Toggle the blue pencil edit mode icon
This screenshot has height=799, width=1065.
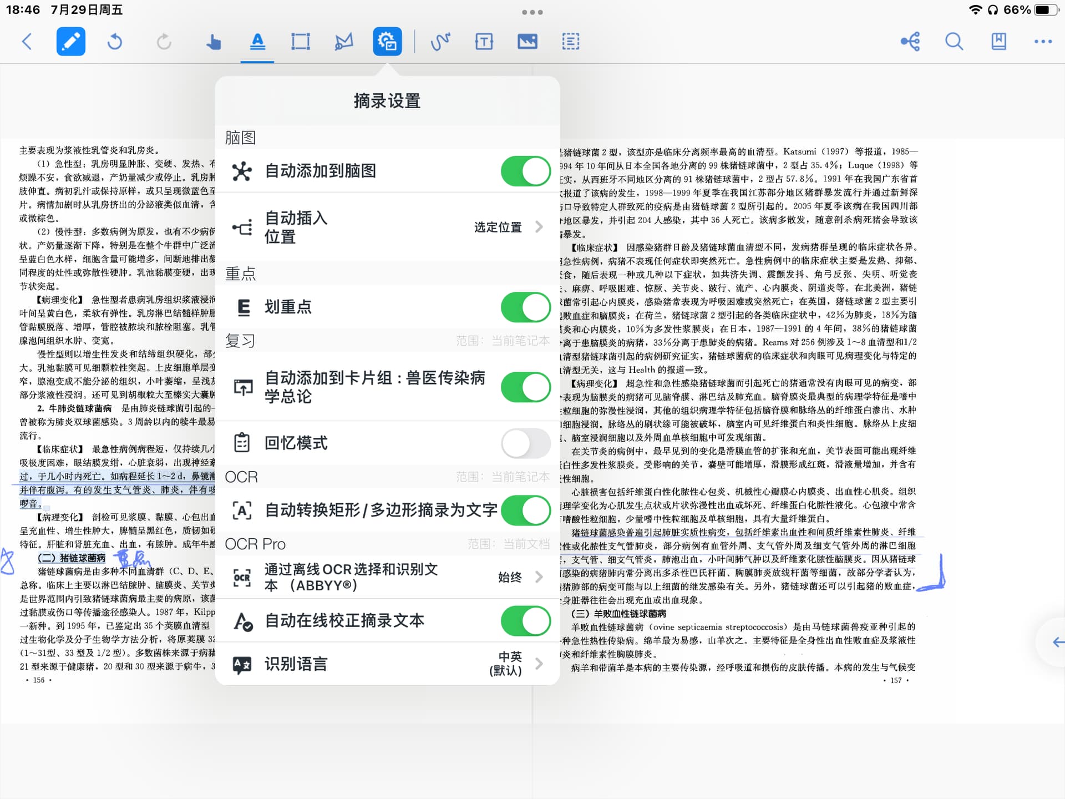click(x=71, y=42)
